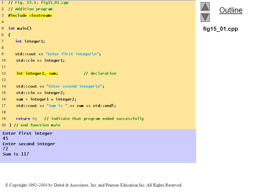Click the 'std::cin >> integer2;' line
The image size is (259, 194).
(40, 93)
